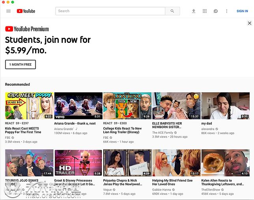Viewport: 254px width, 200px height.
Task: Open title Helping My Blind Friend See
Action: (172, 182)
